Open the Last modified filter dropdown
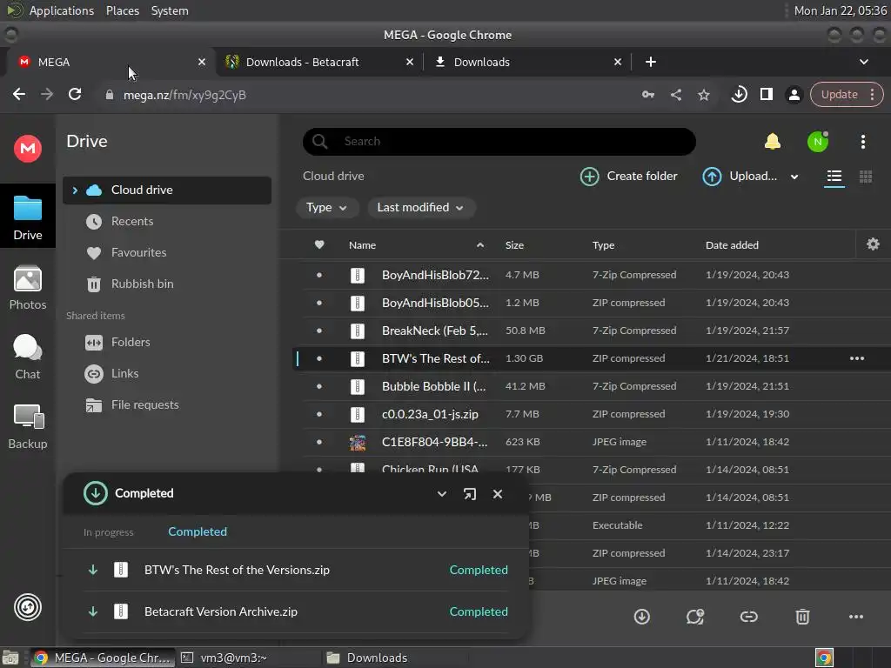Image resolution: width=891 pixels, height=668 pixels. (420, 207)
